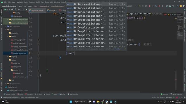Collapse the Gradle Scripts node
This screenshot has width=186, height=104.
(x=4, y=87)
